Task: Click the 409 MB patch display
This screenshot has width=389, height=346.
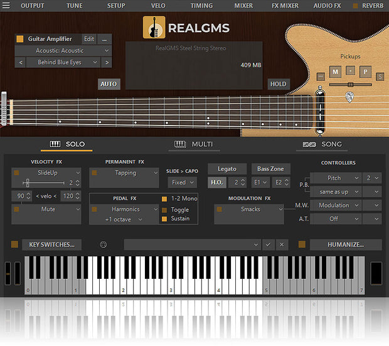Action: [194, 65]
